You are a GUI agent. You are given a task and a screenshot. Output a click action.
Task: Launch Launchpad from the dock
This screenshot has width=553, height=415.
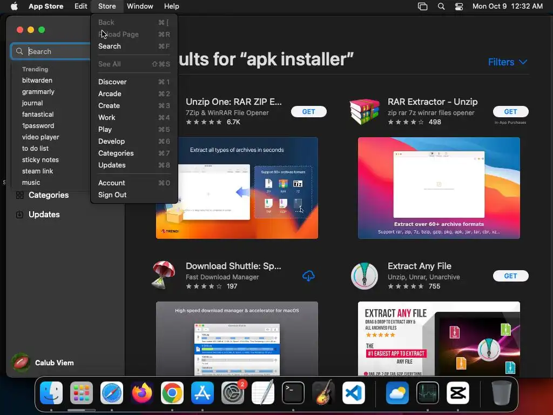(x=82, y=393)
